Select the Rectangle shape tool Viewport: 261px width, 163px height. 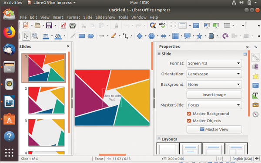tap(82, 36)
